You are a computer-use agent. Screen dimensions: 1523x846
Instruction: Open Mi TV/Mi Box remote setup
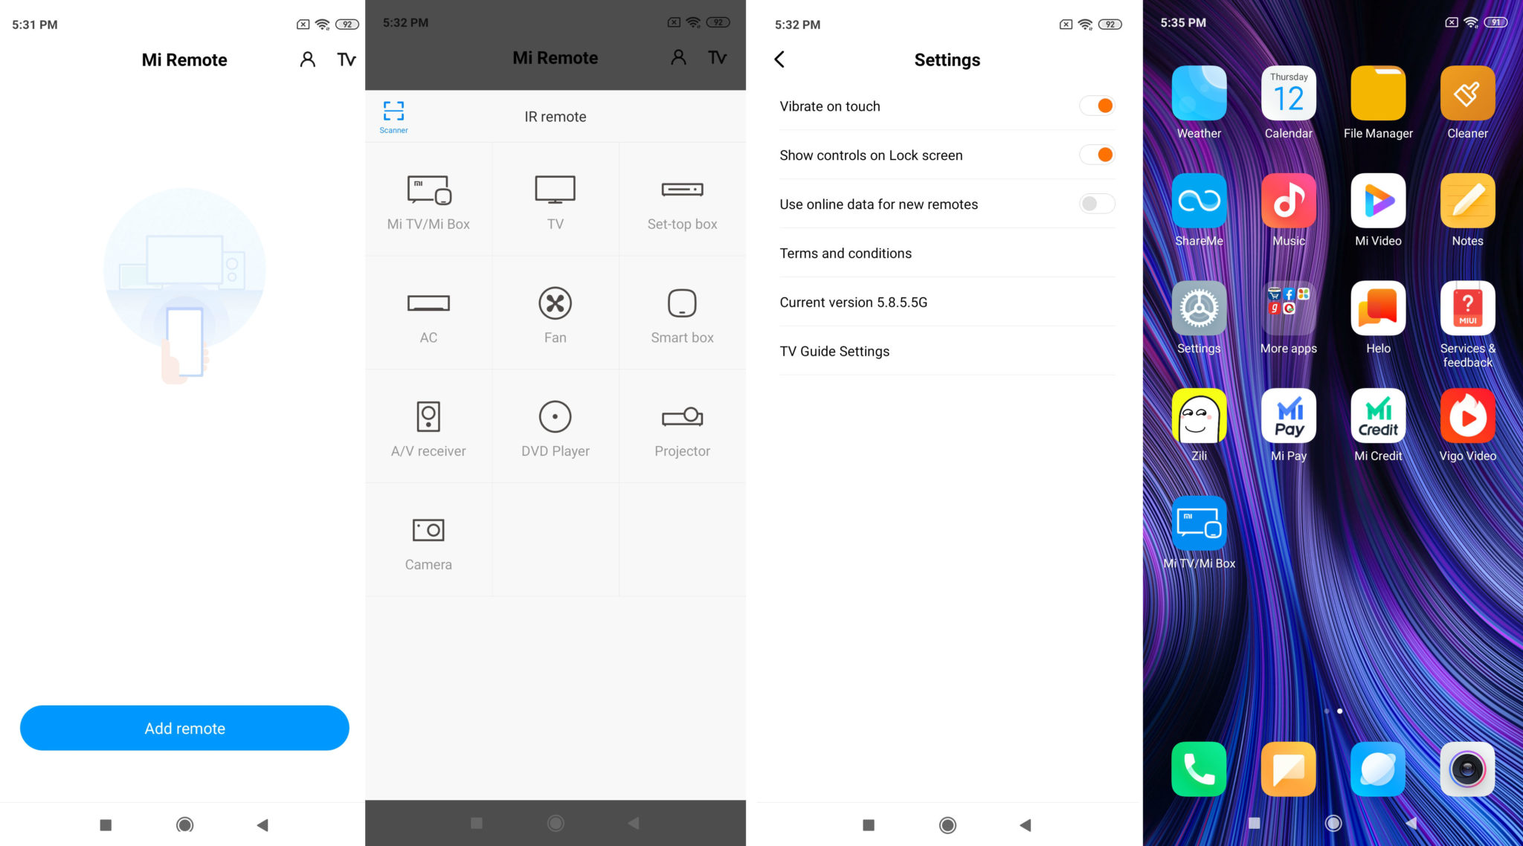428,199
